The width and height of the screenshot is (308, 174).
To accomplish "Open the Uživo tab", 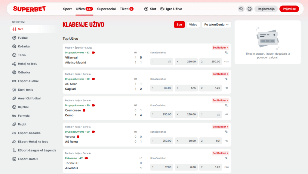I will tap(85, 9).
